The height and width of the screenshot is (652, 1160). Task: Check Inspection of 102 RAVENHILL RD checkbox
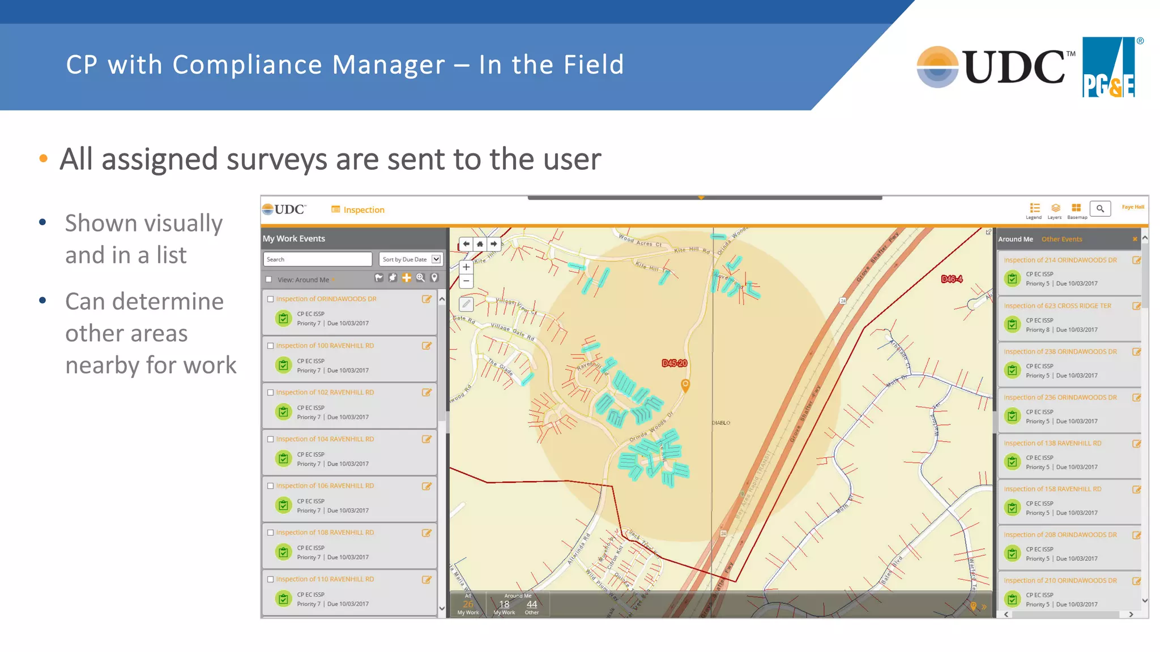271,392
